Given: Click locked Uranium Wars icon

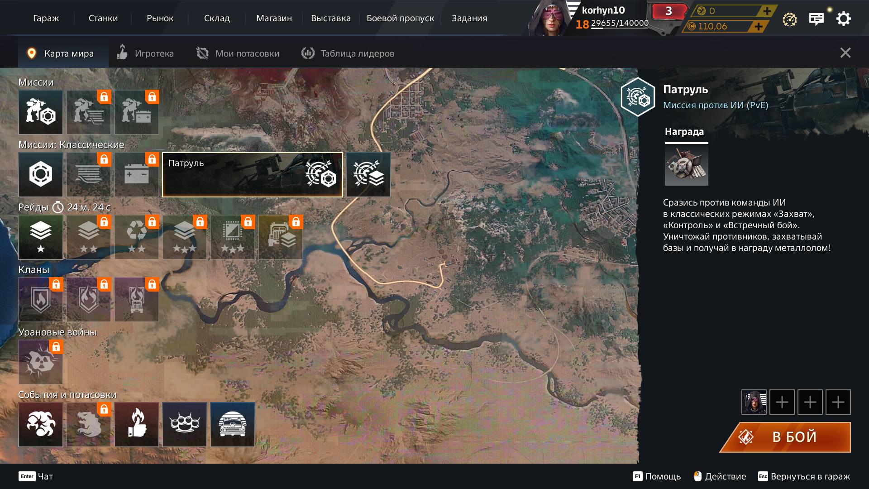Looking at the screenshot, I should point(41,362).
